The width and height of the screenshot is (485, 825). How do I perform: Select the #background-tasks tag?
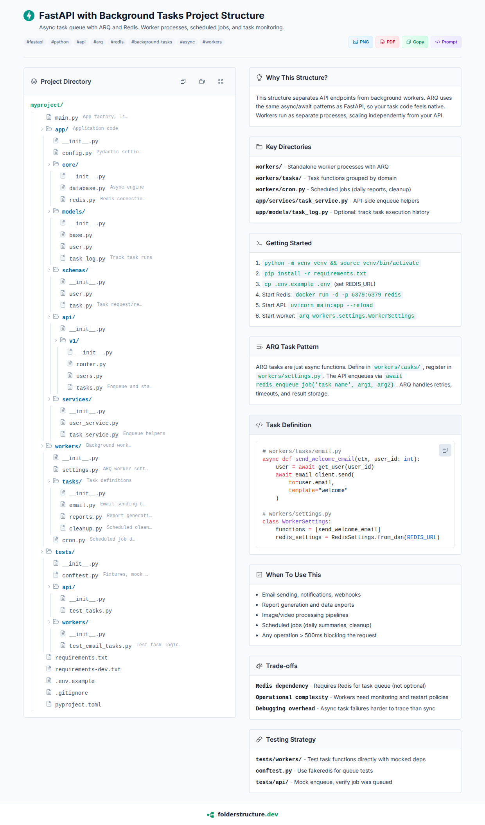pyautogui.click(x=151, y=42)
